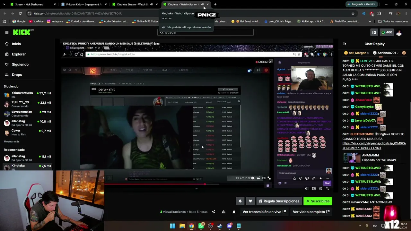411x231 pixels.
Task: Open the YoloAventuras followed channel
Action: pos(27,95)
